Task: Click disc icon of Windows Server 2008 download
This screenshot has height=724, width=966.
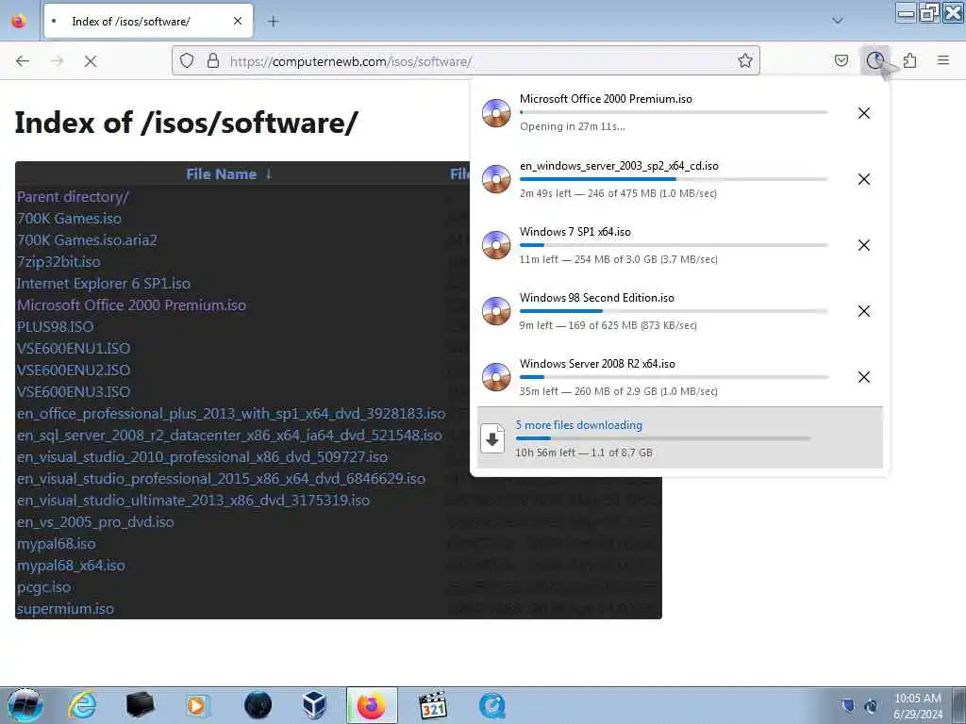Action: (496, 376)
